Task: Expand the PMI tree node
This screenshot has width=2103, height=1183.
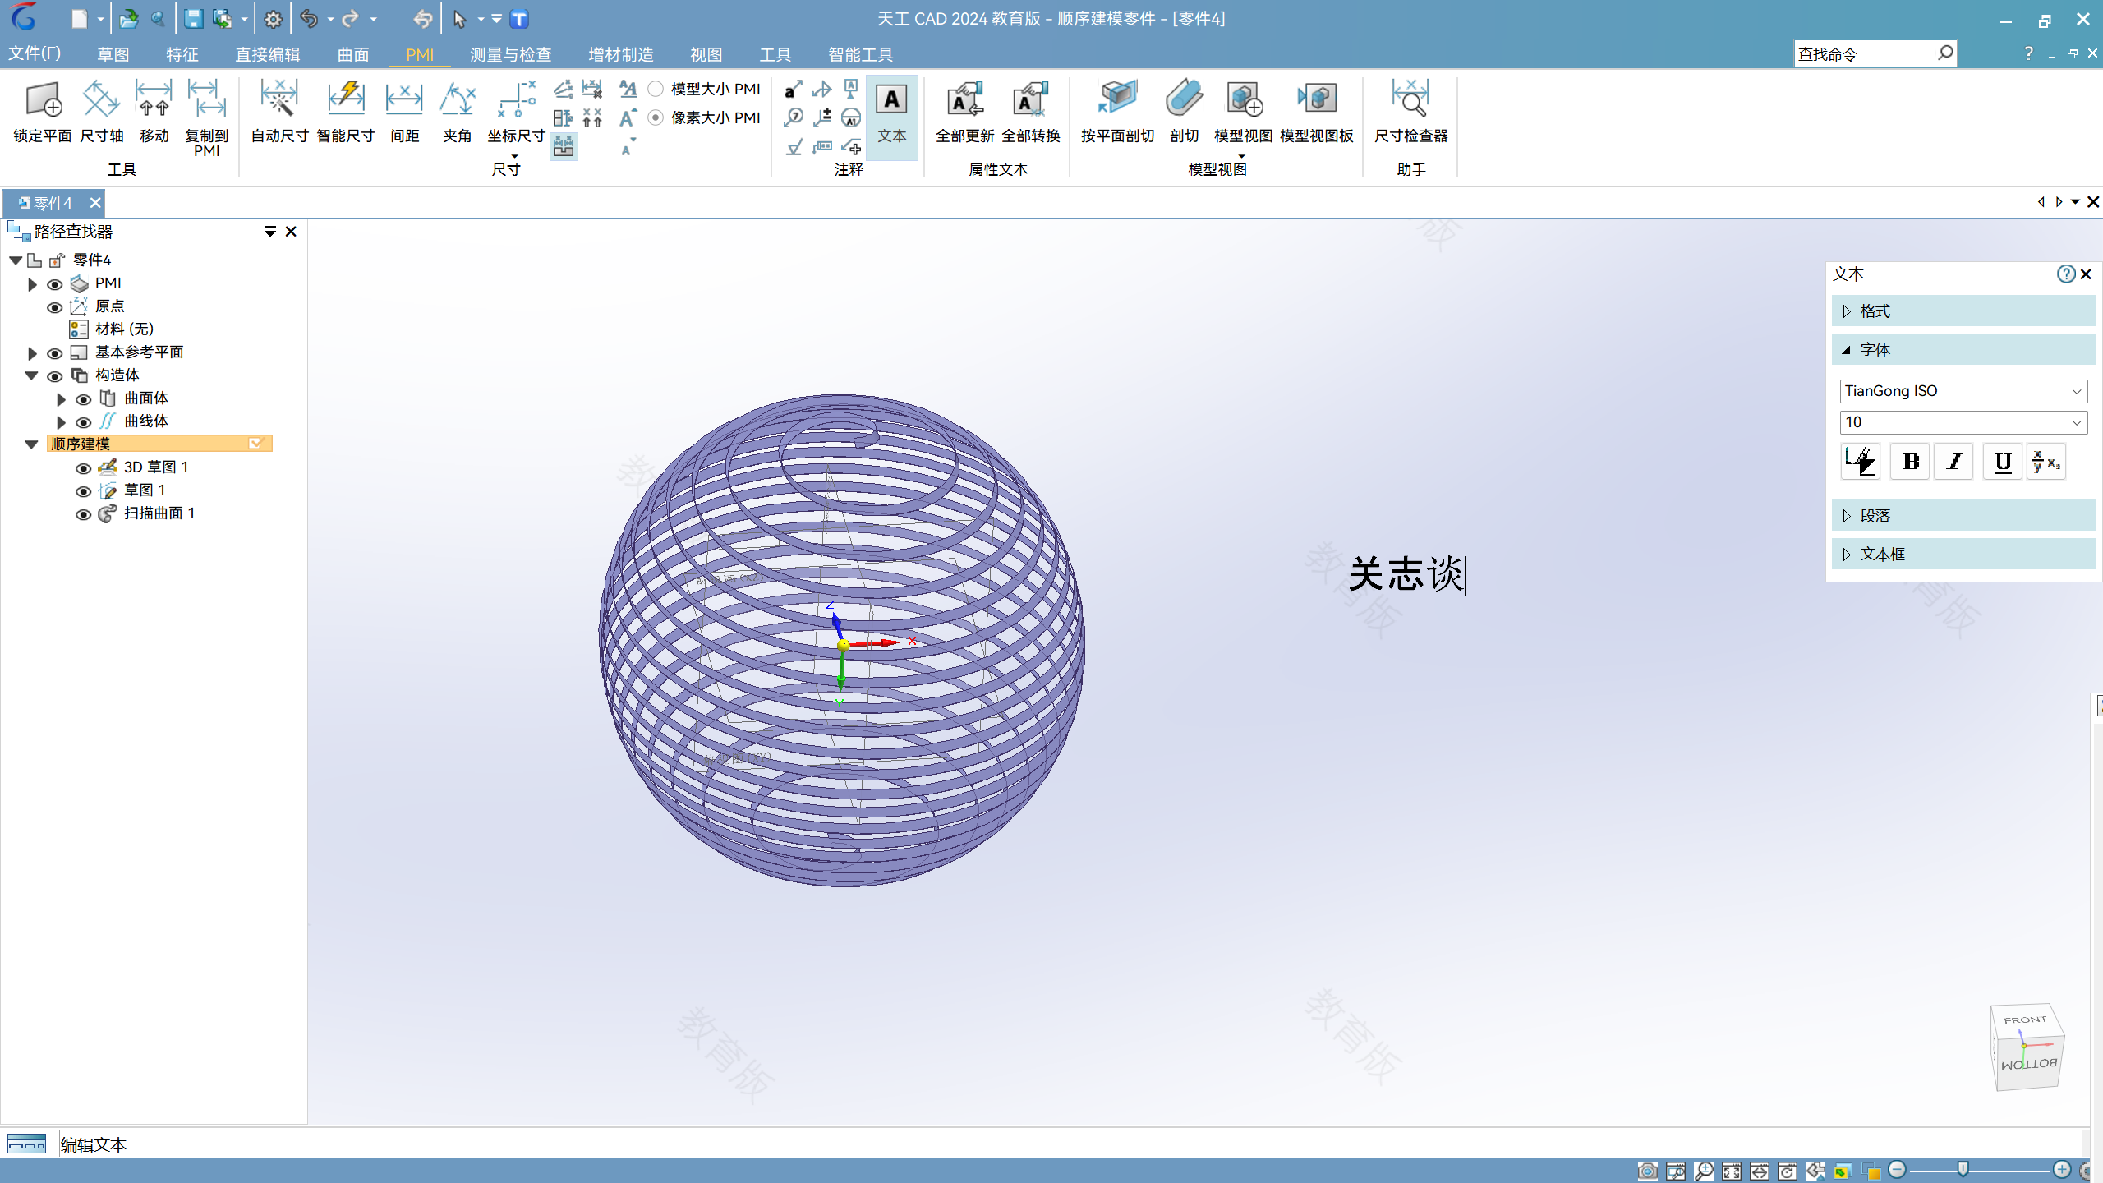Action: [x=32, y=284]
